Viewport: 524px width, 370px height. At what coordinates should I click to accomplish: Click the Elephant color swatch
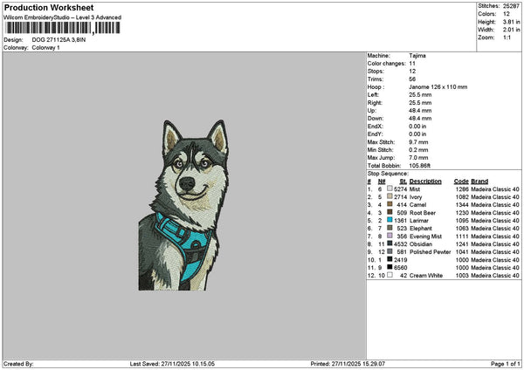click(x=390, y=228)
